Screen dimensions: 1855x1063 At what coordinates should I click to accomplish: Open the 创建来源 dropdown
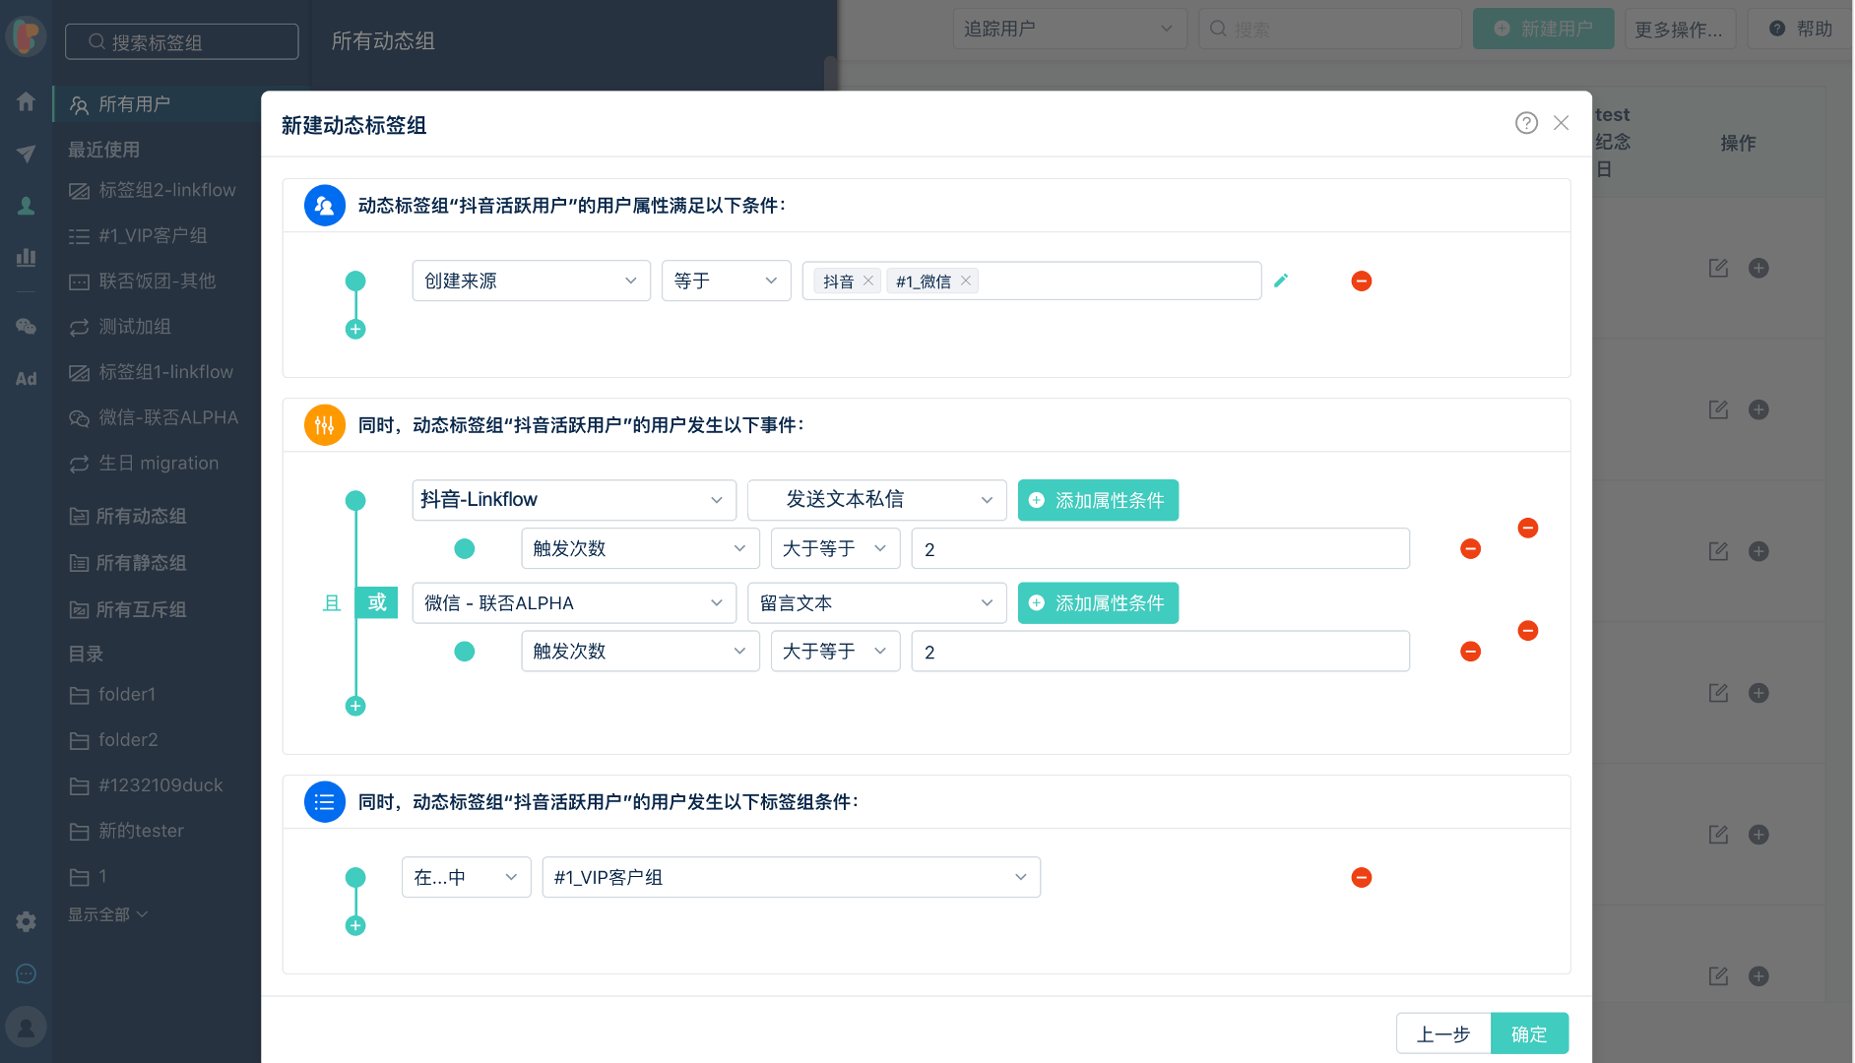pos(531,281)
